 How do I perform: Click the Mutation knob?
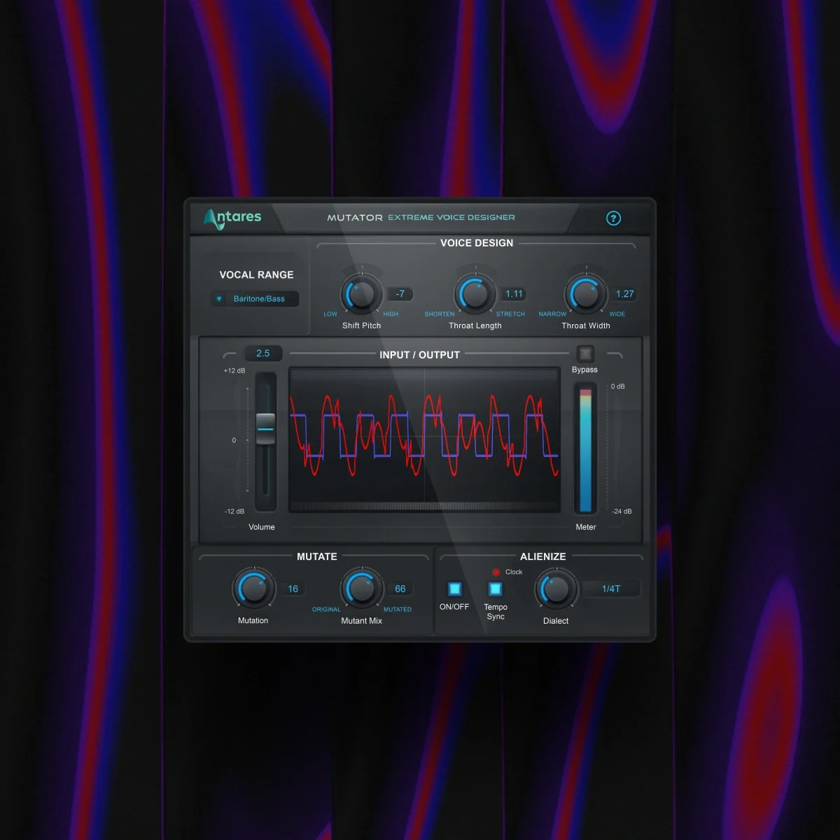point(253,589)
